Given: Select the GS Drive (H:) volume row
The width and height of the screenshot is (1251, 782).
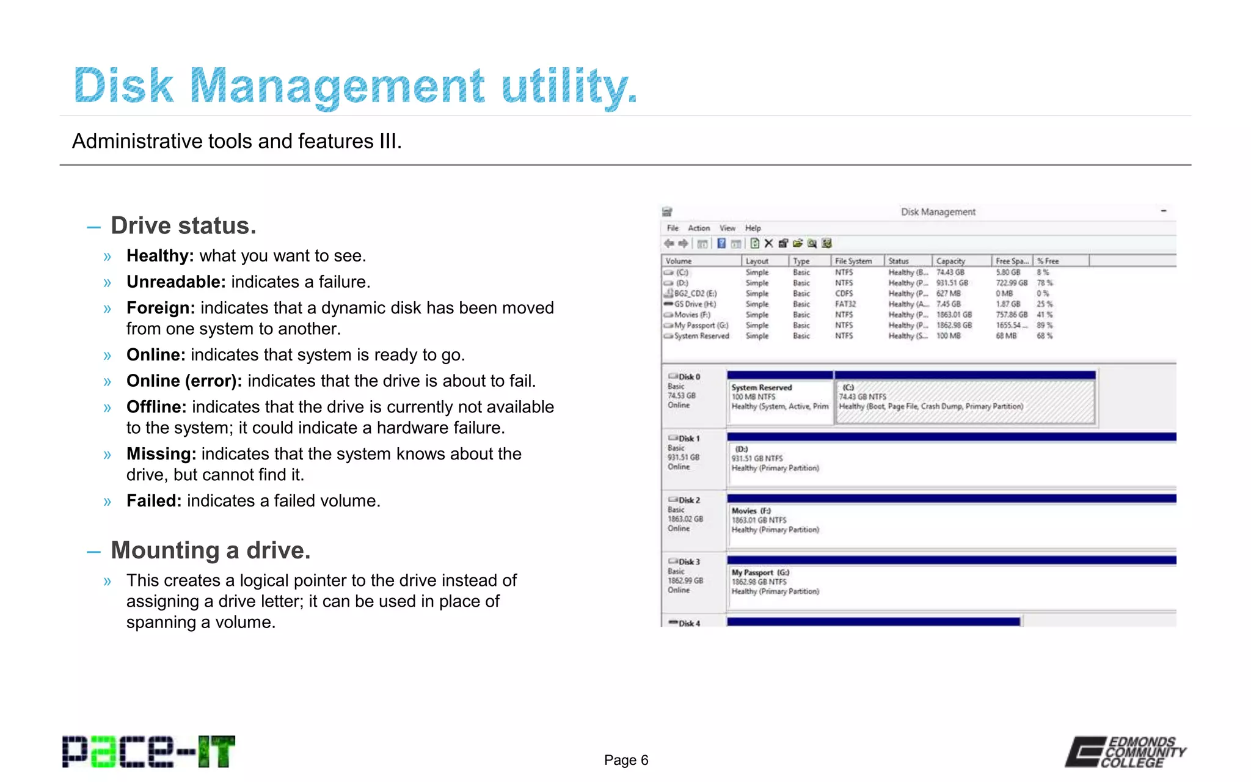Looking at the screenshot, I should point(695,304).
